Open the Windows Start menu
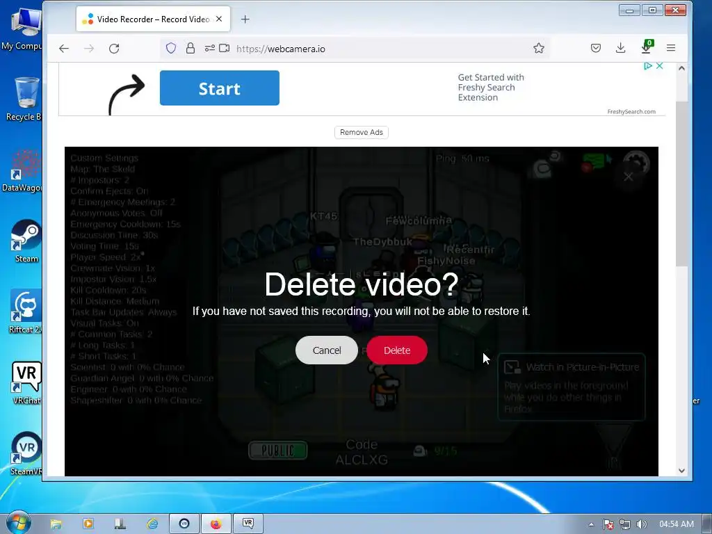 pos(18,523)
